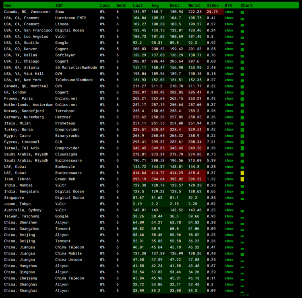
Task: Open show link for Qingdao Aliyun
Action: (x=229, y=272)
